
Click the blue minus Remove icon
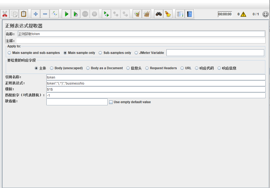(45, 14)
